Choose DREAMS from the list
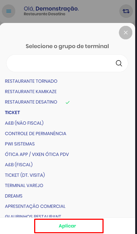 [x=14, y=196]
